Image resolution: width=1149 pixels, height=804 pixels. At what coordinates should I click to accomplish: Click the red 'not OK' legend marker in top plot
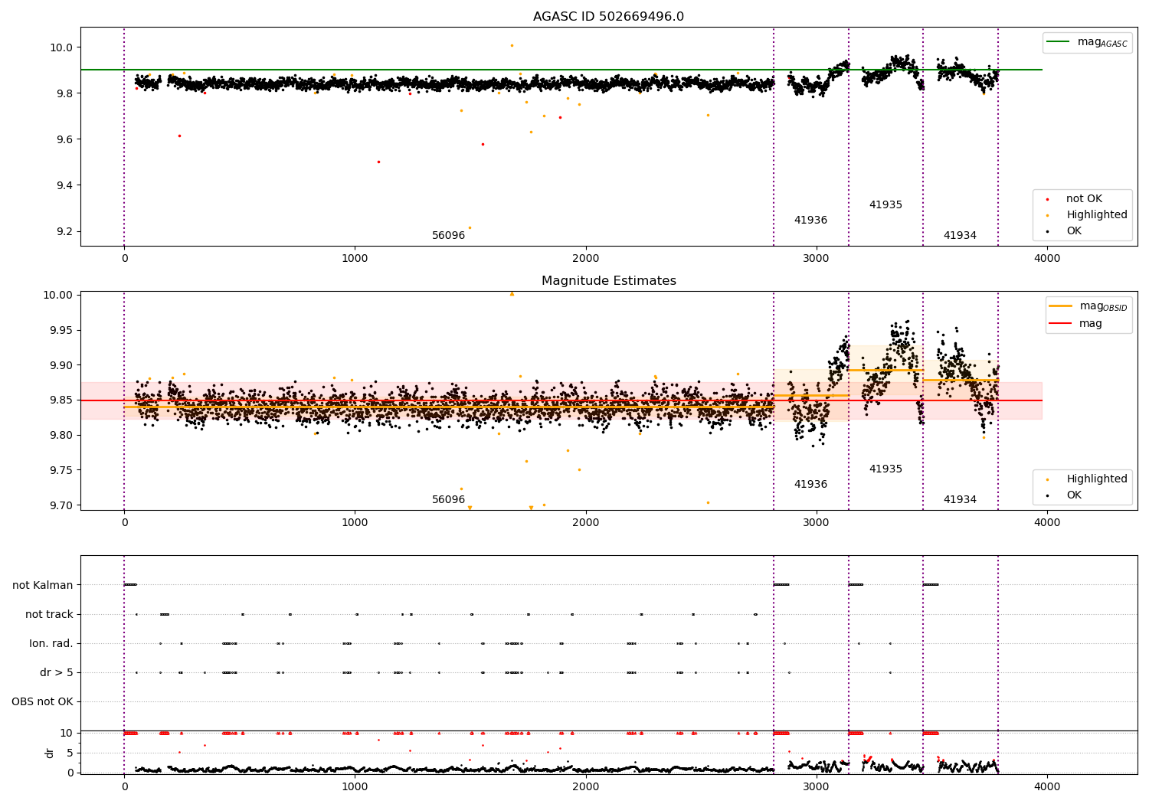[1047, 199]
